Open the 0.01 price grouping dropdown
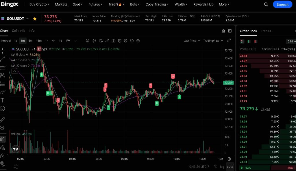The width and height of the screenshot is (296, 171). click(291, 41)
